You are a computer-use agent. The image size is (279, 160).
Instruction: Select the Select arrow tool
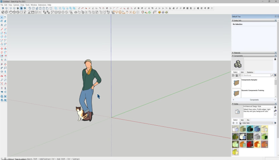[2, 17]
